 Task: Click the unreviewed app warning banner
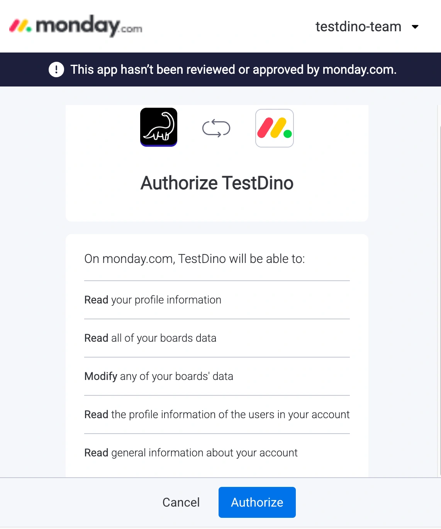pyautogui.click(x=220, y=70)
